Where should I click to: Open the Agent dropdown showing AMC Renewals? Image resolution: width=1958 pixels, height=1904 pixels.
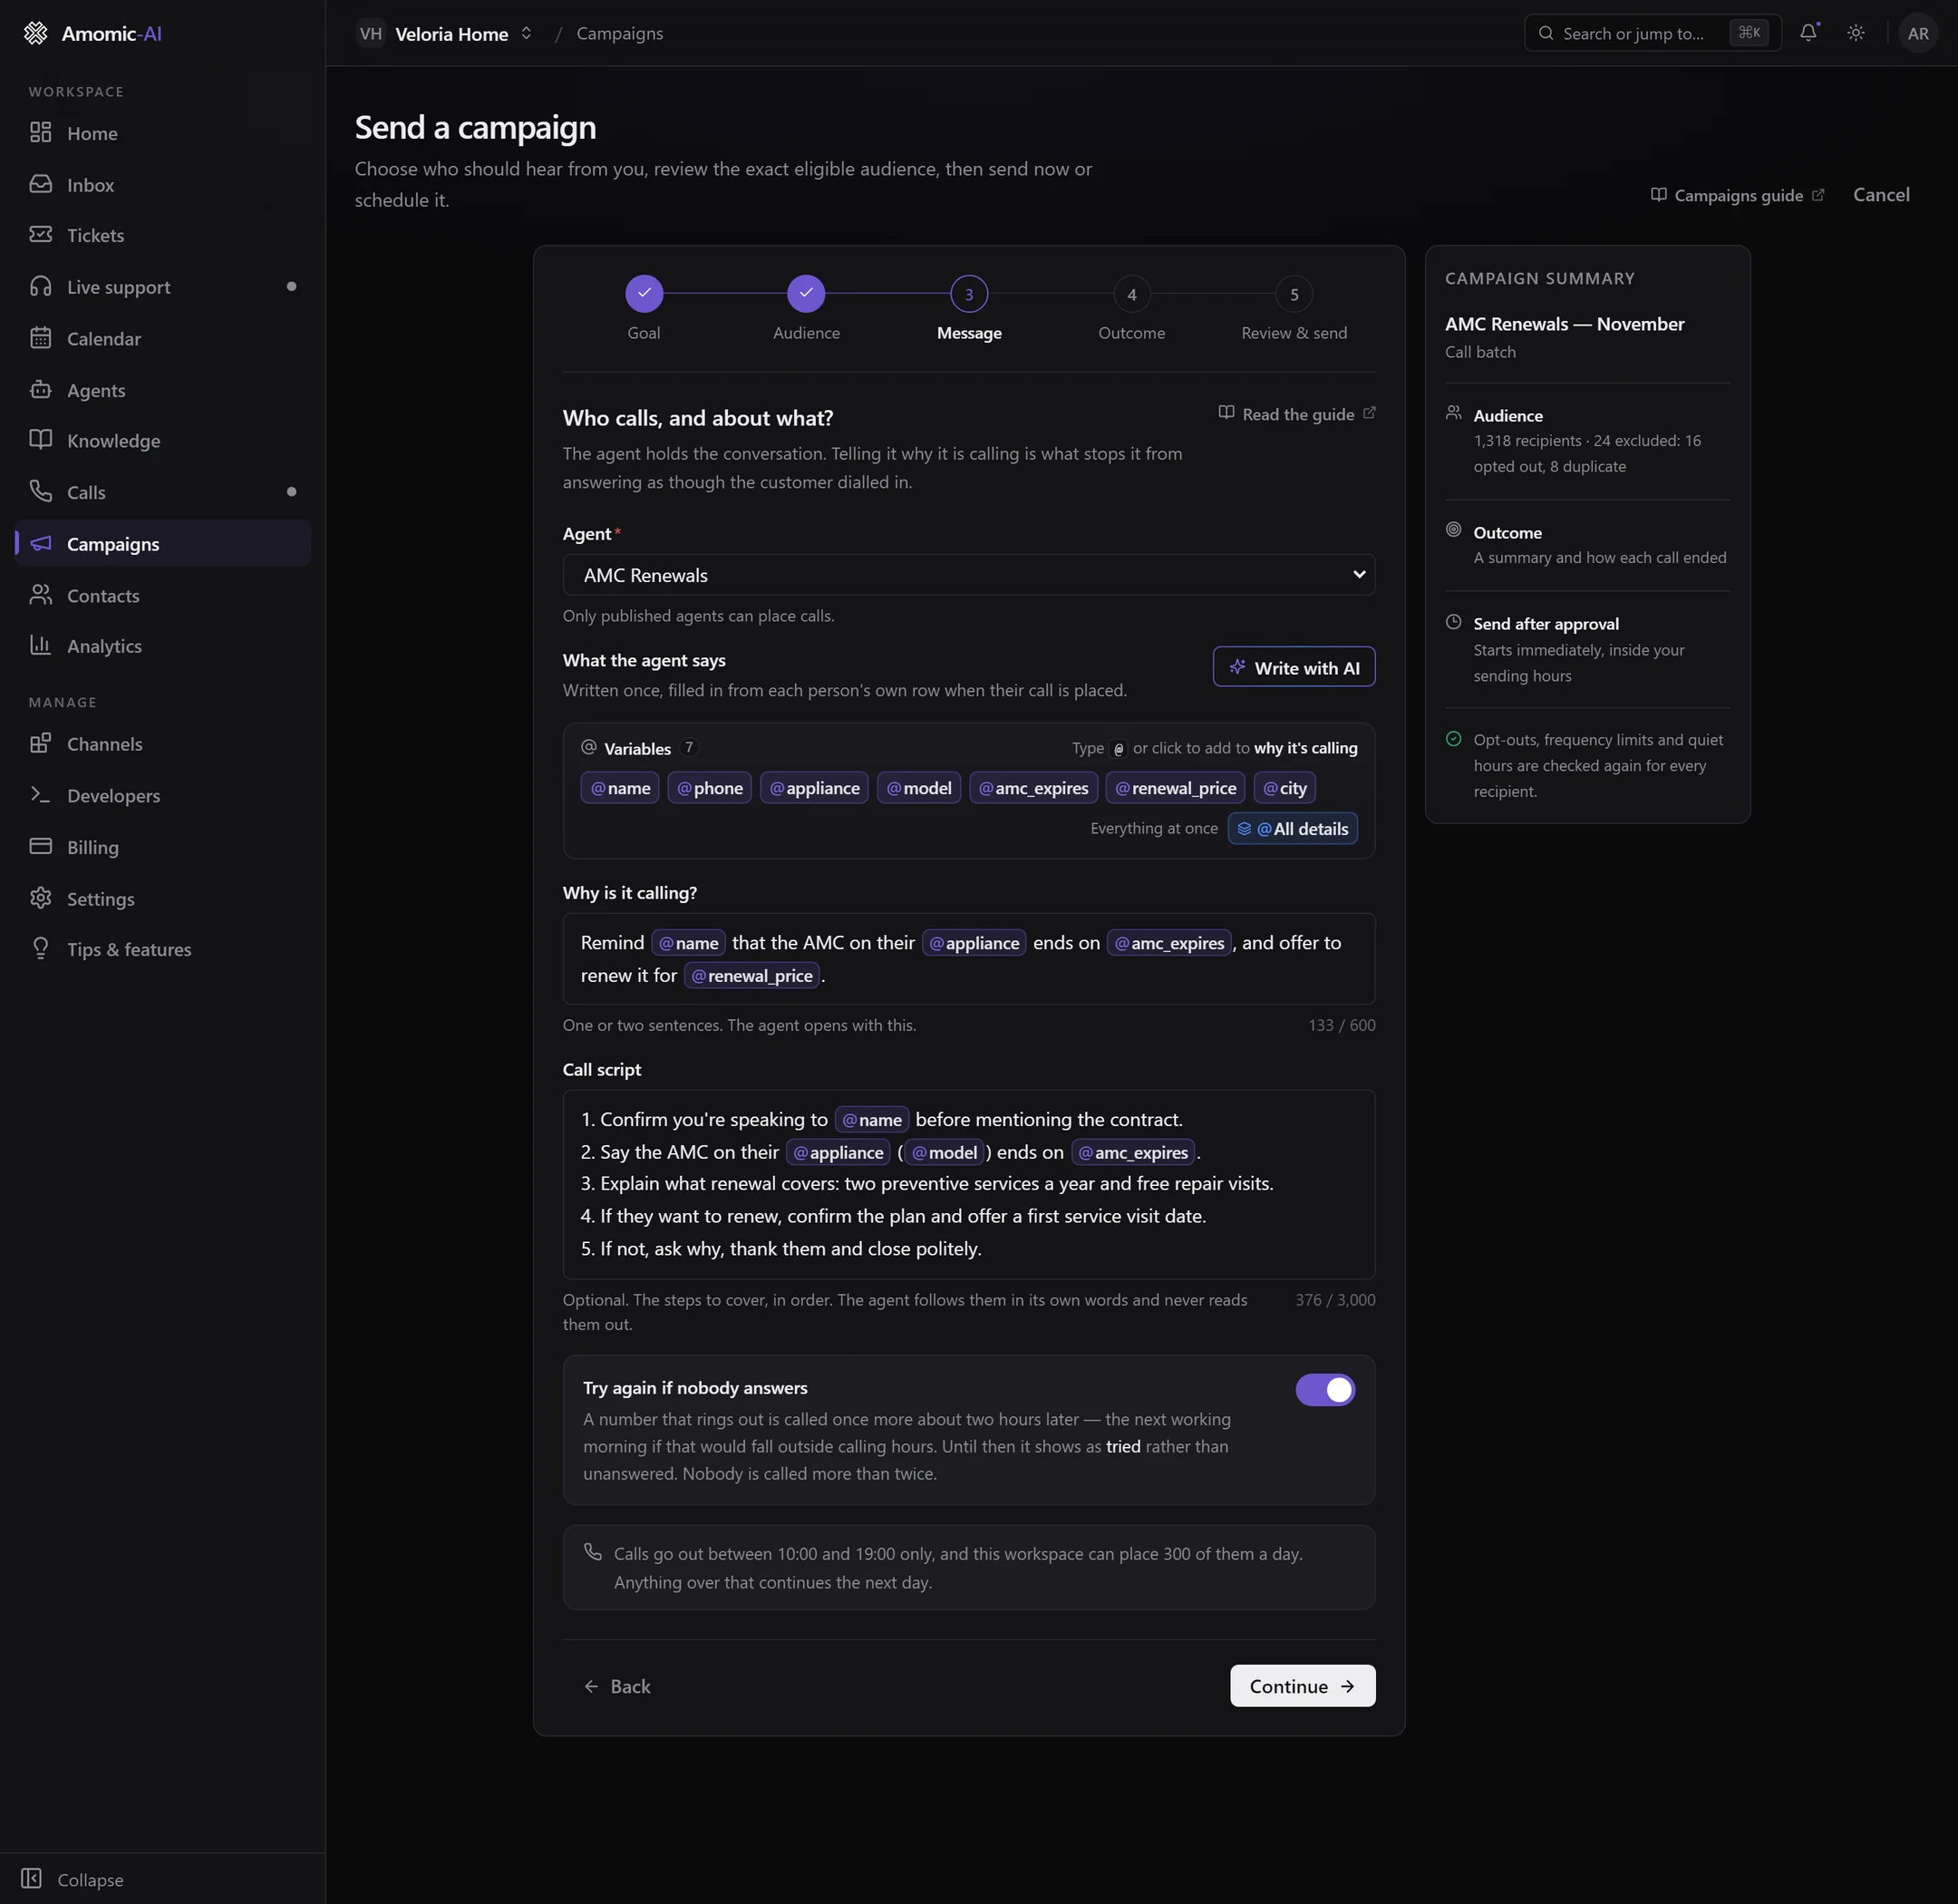pyautogui.click(x=968, y=575)
